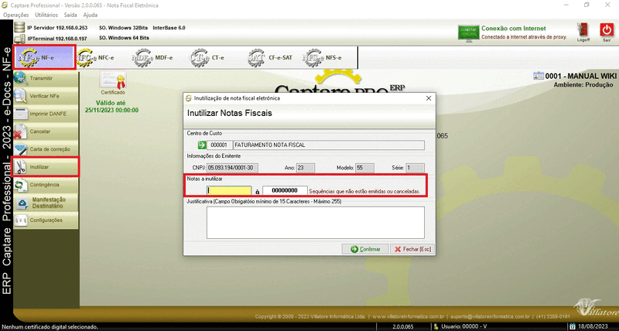Click the IPTerminal computer icon
Viewport: 619px width, 331px height.
click(x=19, y=39)
